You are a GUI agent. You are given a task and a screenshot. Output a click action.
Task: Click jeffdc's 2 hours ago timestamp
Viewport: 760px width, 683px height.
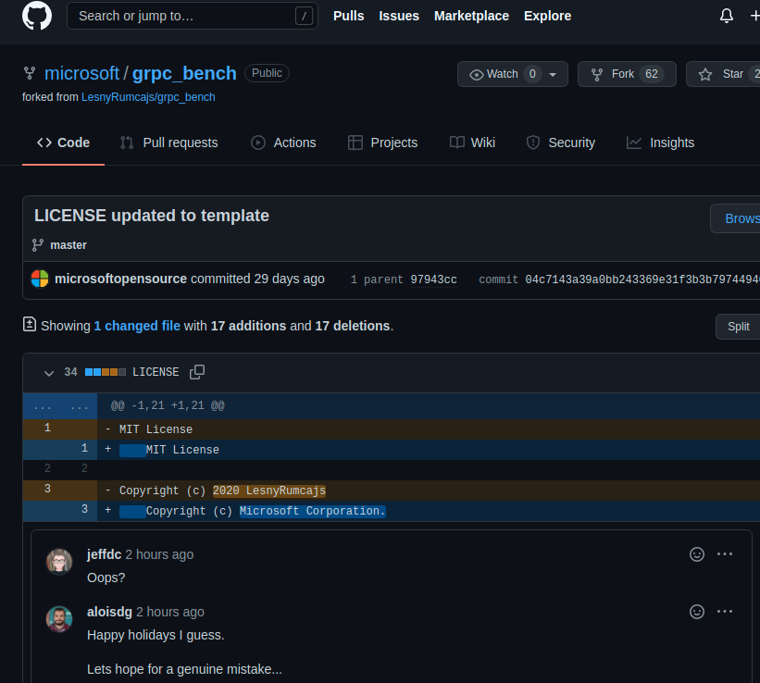point(159,554)
